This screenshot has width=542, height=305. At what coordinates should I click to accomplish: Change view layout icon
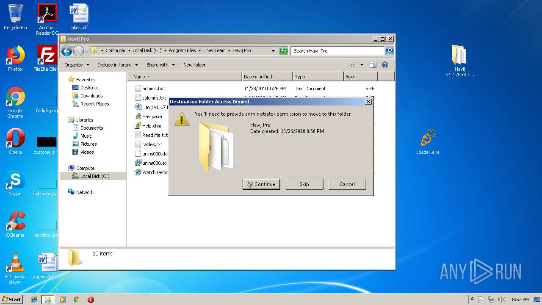(x=351, y=65)
